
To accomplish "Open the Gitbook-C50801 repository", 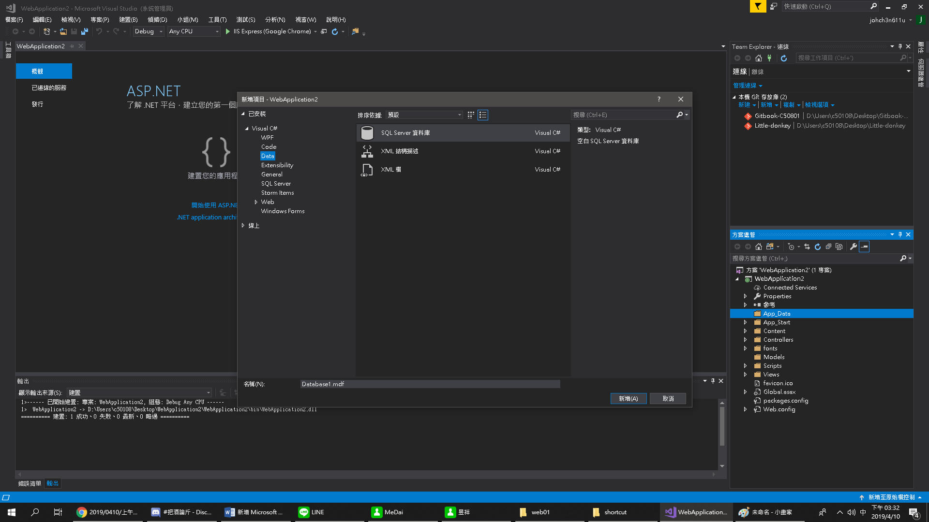I will coord(777,116).
